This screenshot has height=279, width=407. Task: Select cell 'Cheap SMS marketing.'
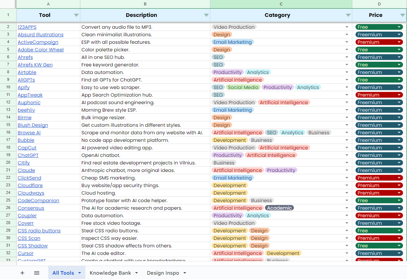coord(145,178)
